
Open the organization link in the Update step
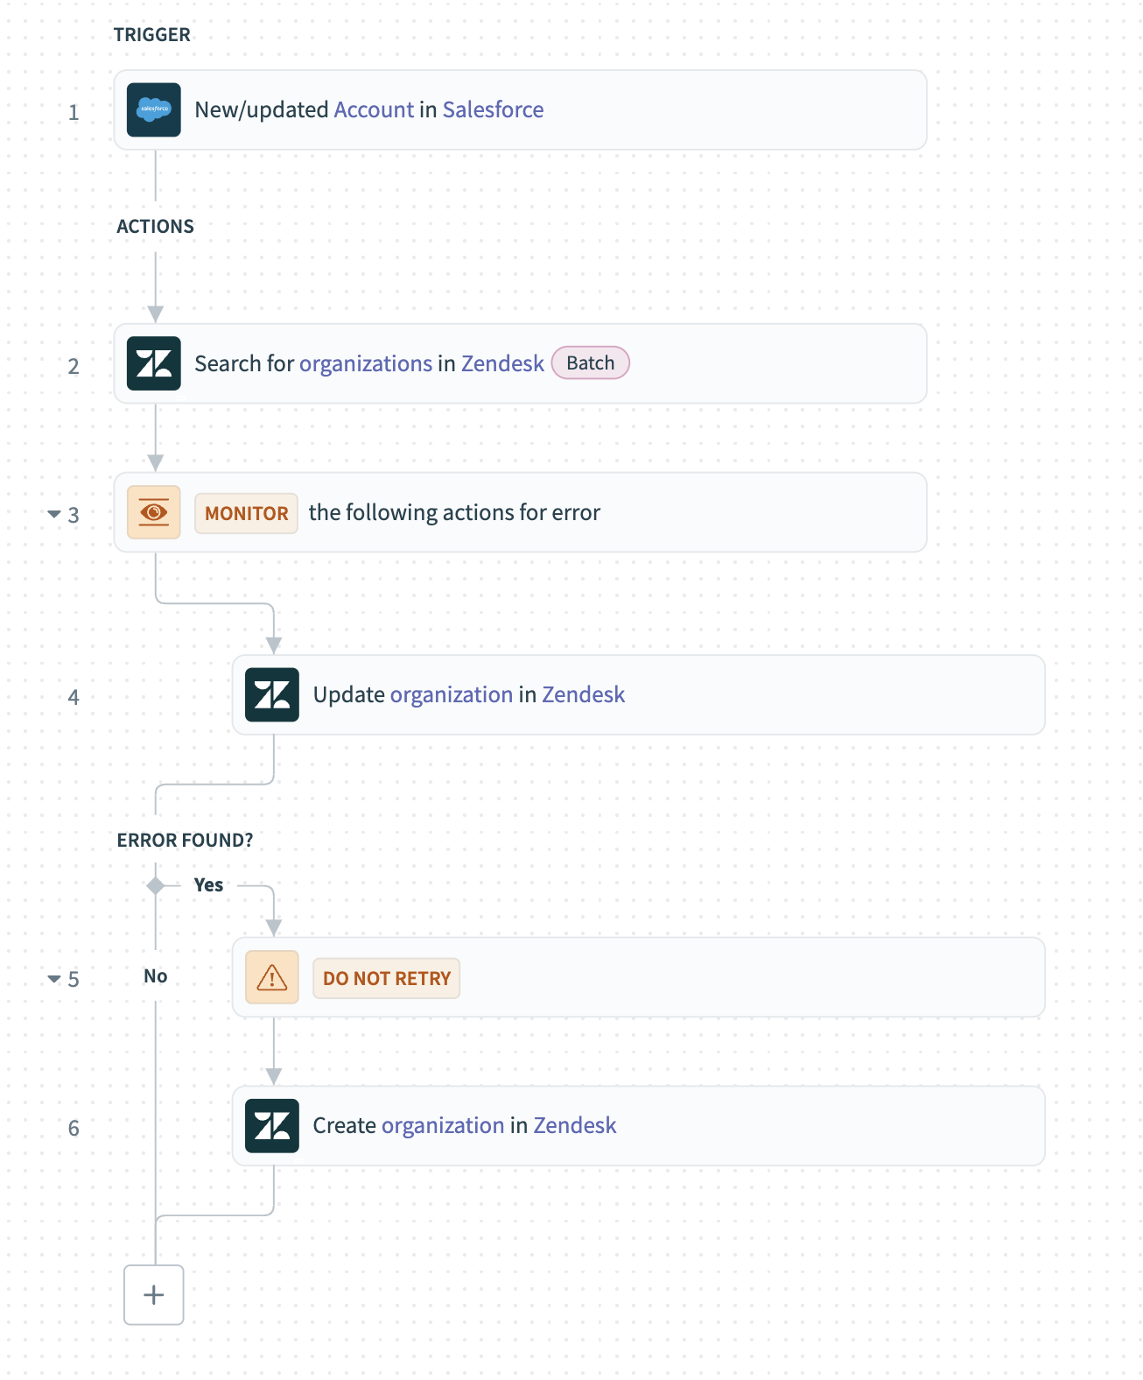(452, 695)
